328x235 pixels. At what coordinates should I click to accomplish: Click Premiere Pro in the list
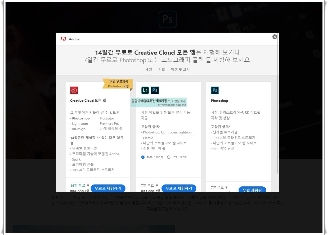109,124
